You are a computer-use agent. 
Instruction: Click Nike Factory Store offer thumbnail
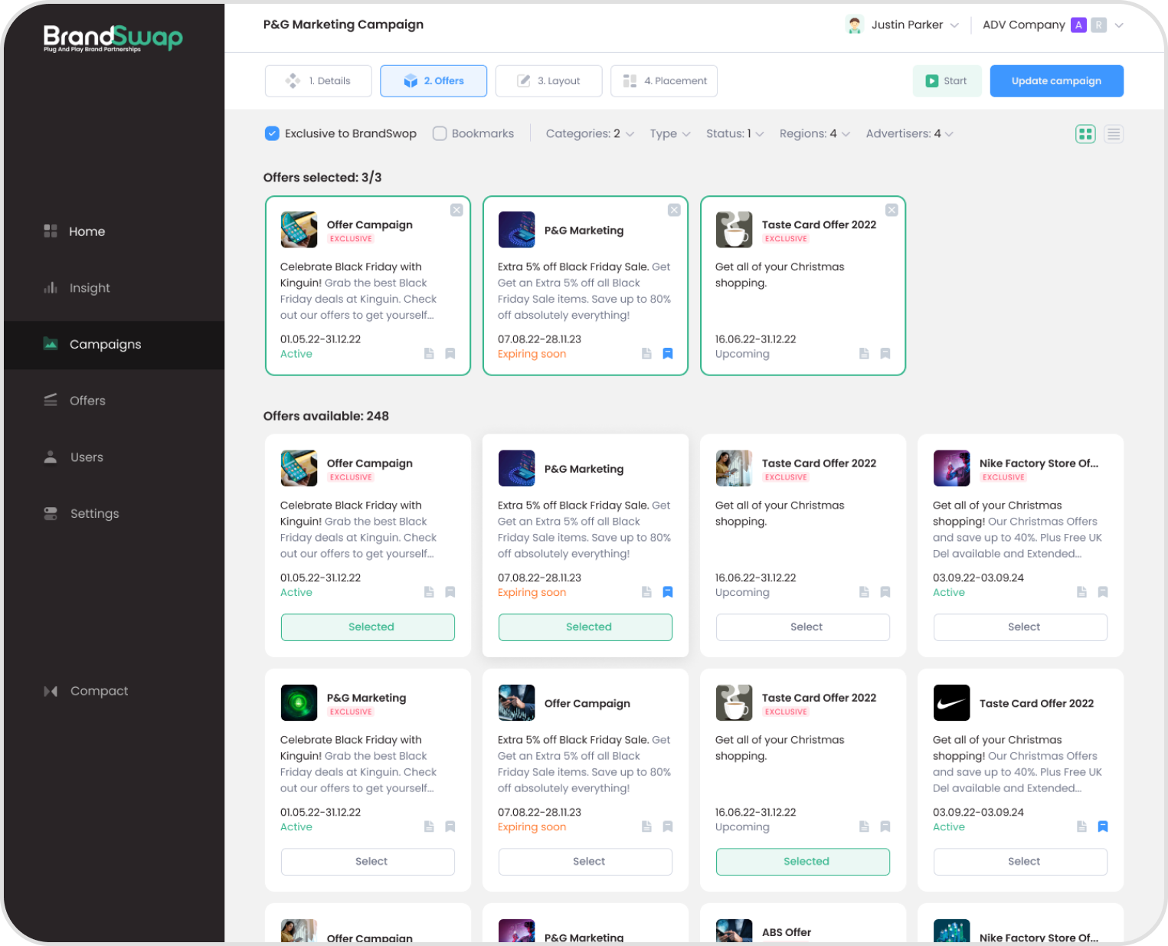point(952,469)
